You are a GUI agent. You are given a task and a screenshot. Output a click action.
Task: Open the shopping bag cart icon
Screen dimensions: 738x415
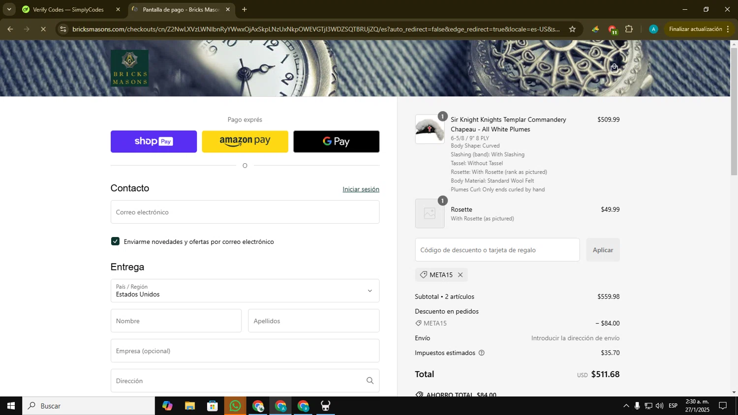(614, 68)
